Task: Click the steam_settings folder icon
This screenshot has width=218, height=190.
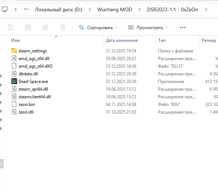Action: tap(14, 51)
